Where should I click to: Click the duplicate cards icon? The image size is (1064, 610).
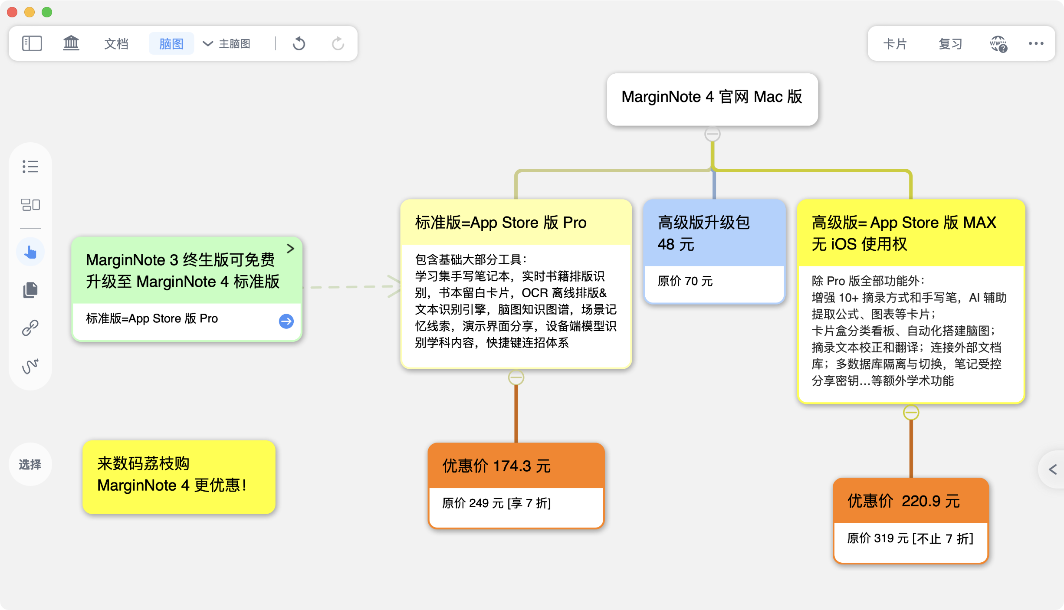(30, 290)
